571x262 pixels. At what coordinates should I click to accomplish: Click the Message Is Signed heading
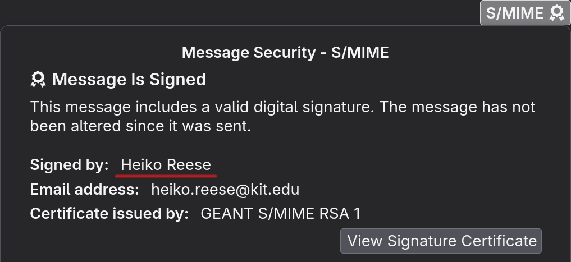129,79
